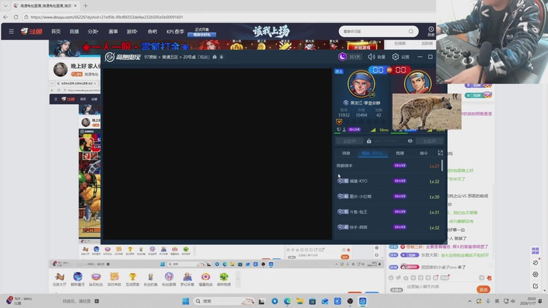548x308 pixels.
Task: Select the audience row for 重庆-小红帽
Action: pos(388,196)
